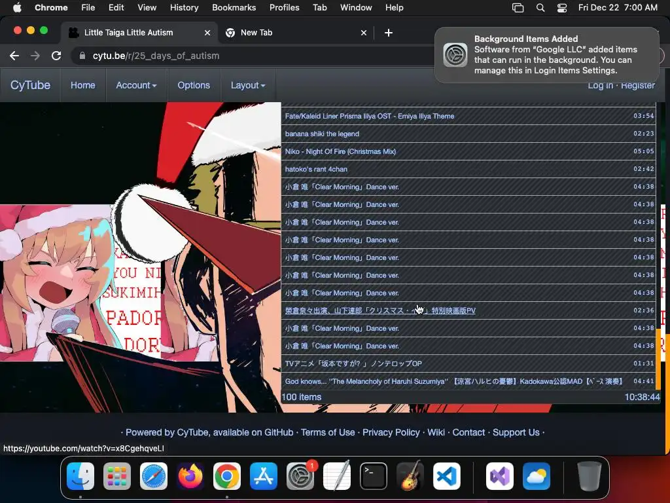Click Chrome's forward arrow
This screenshot has width=670, height=503.
35,56
